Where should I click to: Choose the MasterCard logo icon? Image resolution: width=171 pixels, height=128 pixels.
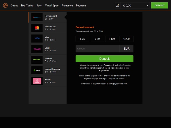pyautogui.click(x=37, y=28)
